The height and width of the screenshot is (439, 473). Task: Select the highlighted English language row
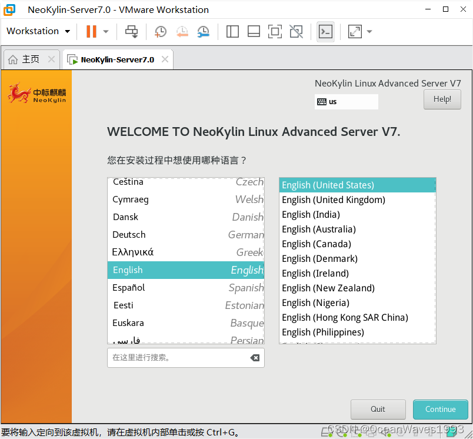click(x=186, y=270)
